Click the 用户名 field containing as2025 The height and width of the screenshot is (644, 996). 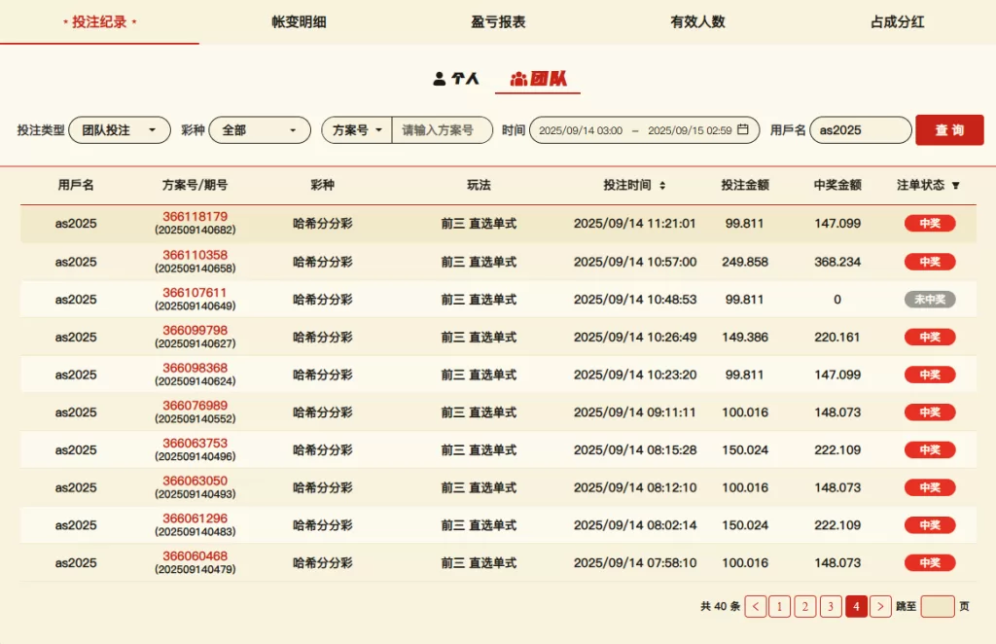[x=860, y=129]
